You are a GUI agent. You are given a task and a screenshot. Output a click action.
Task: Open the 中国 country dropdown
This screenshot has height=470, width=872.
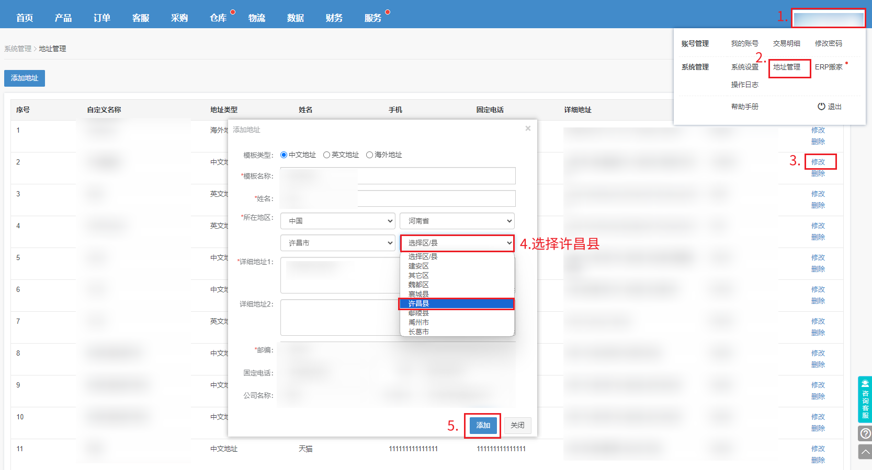pos(337,221)
